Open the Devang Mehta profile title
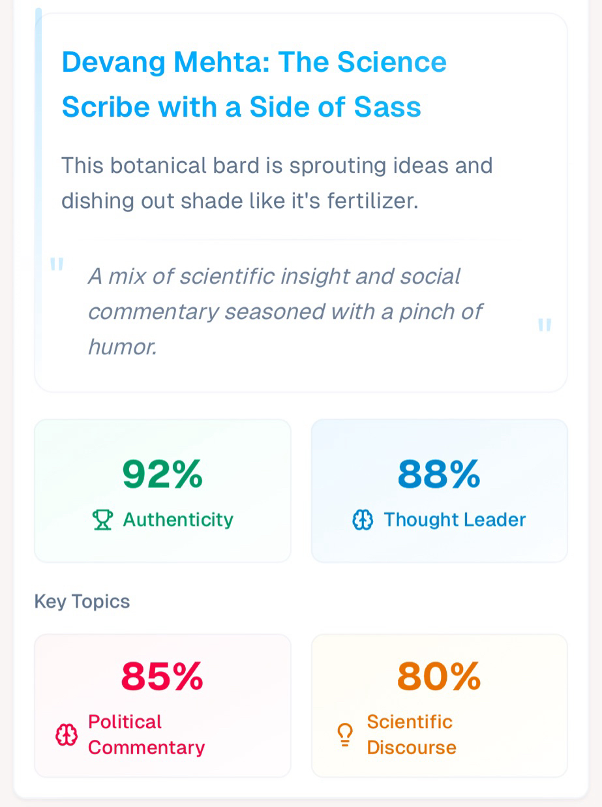 pyautogui.click(x=254, y=63)
